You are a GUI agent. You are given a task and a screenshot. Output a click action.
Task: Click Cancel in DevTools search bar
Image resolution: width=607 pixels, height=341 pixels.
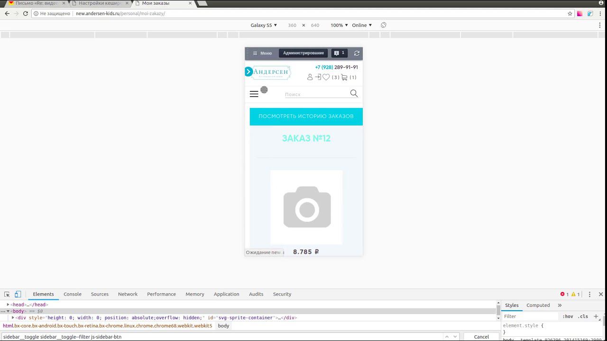pyautogui.click(x=481, y=337)
